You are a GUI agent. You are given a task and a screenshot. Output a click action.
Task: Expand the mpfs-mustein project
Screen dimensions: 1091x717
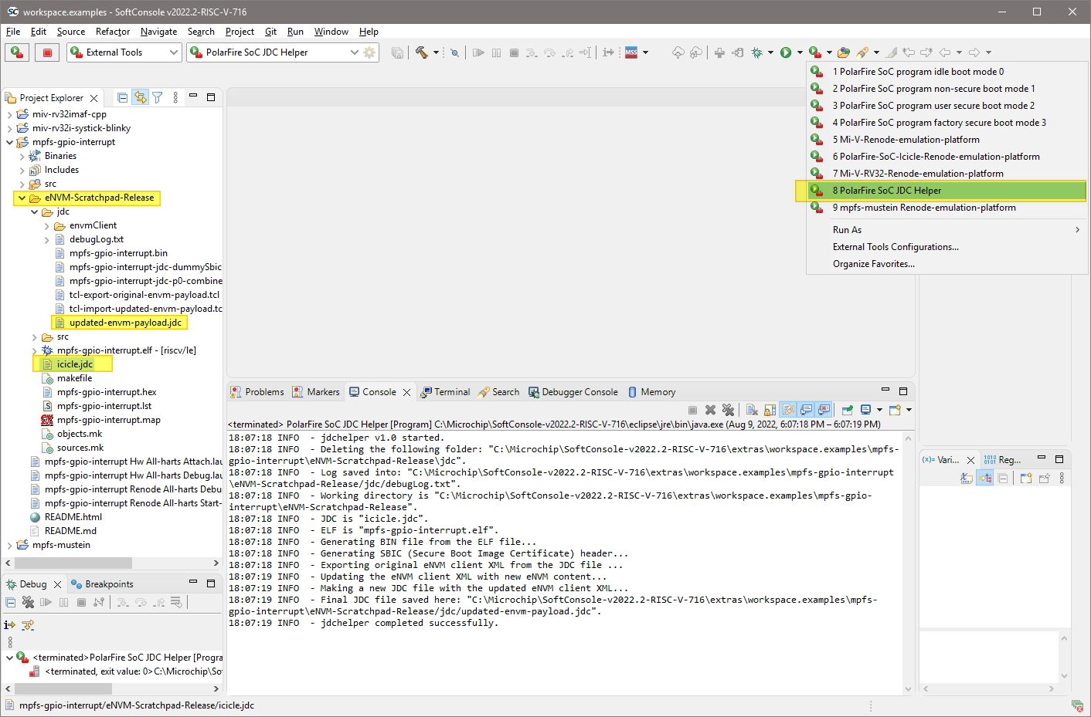coord(9,545)
